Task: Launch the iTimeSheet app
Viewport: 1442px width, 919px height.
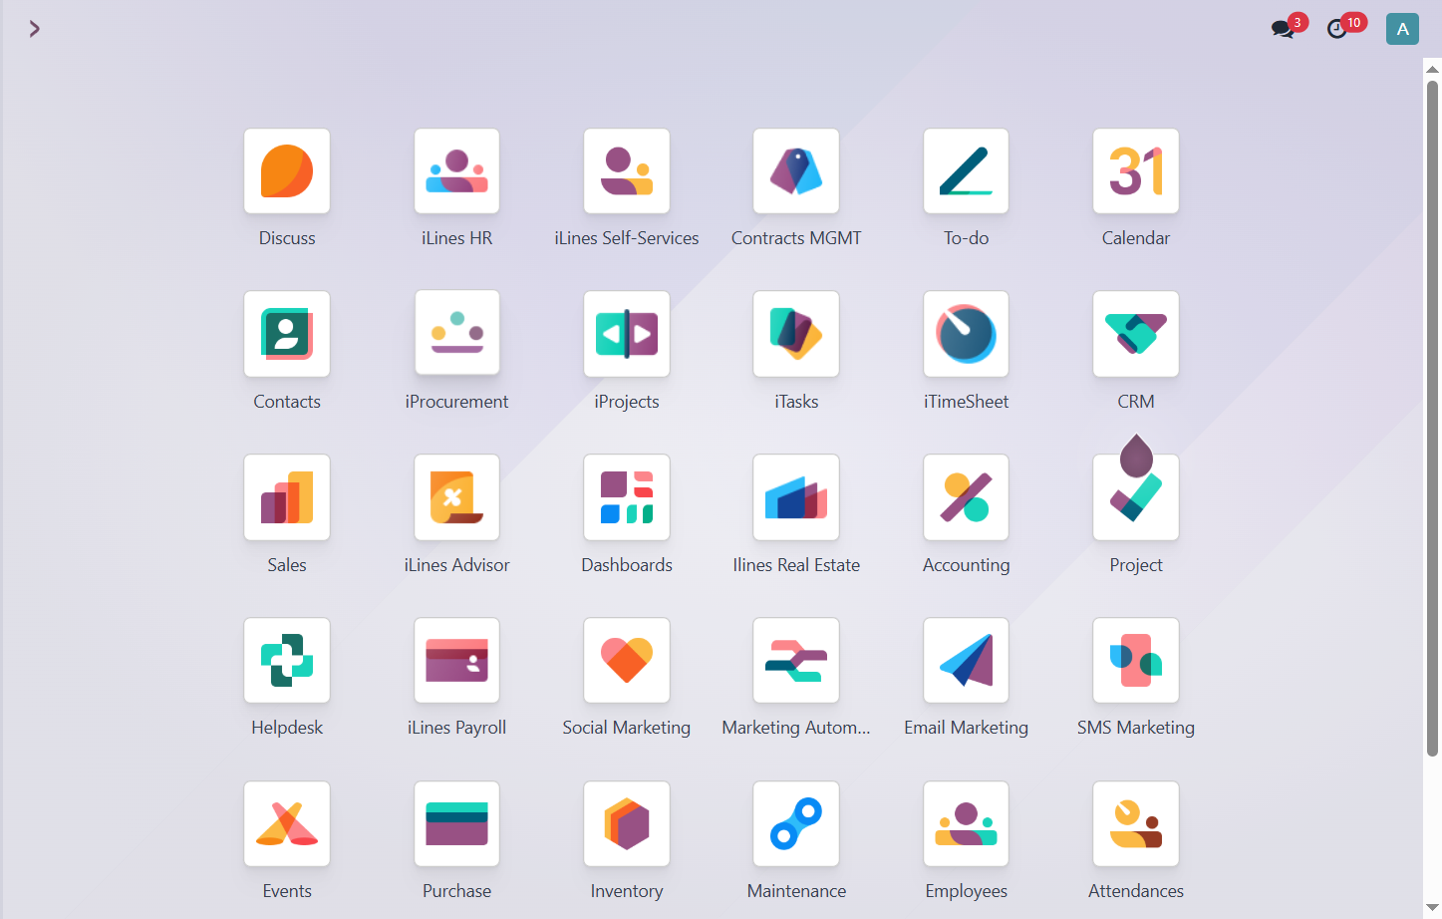Action: click(966, 334)
